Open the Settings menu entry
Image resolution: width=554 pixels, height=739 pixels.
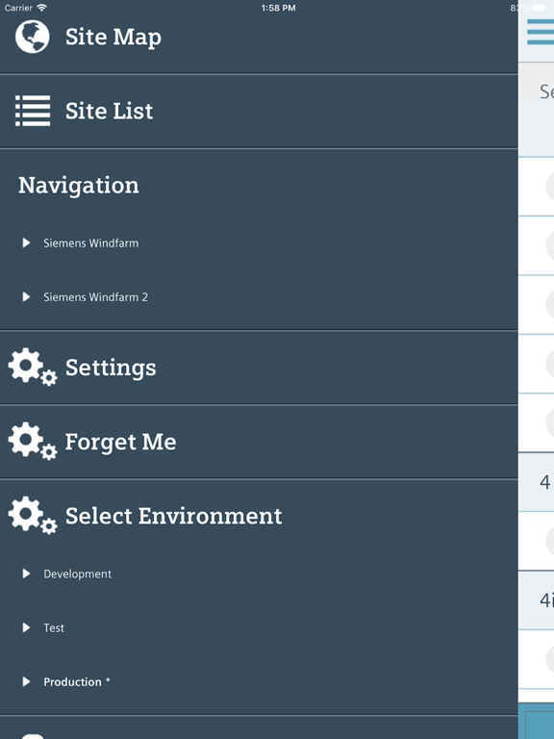pos(259,368)
